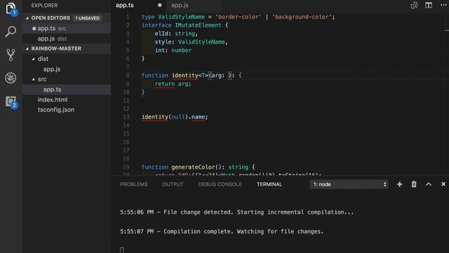Close the terminal panel
Viewport: 449px width, 253px height.
pyautogui.click(x=443, y=184)
